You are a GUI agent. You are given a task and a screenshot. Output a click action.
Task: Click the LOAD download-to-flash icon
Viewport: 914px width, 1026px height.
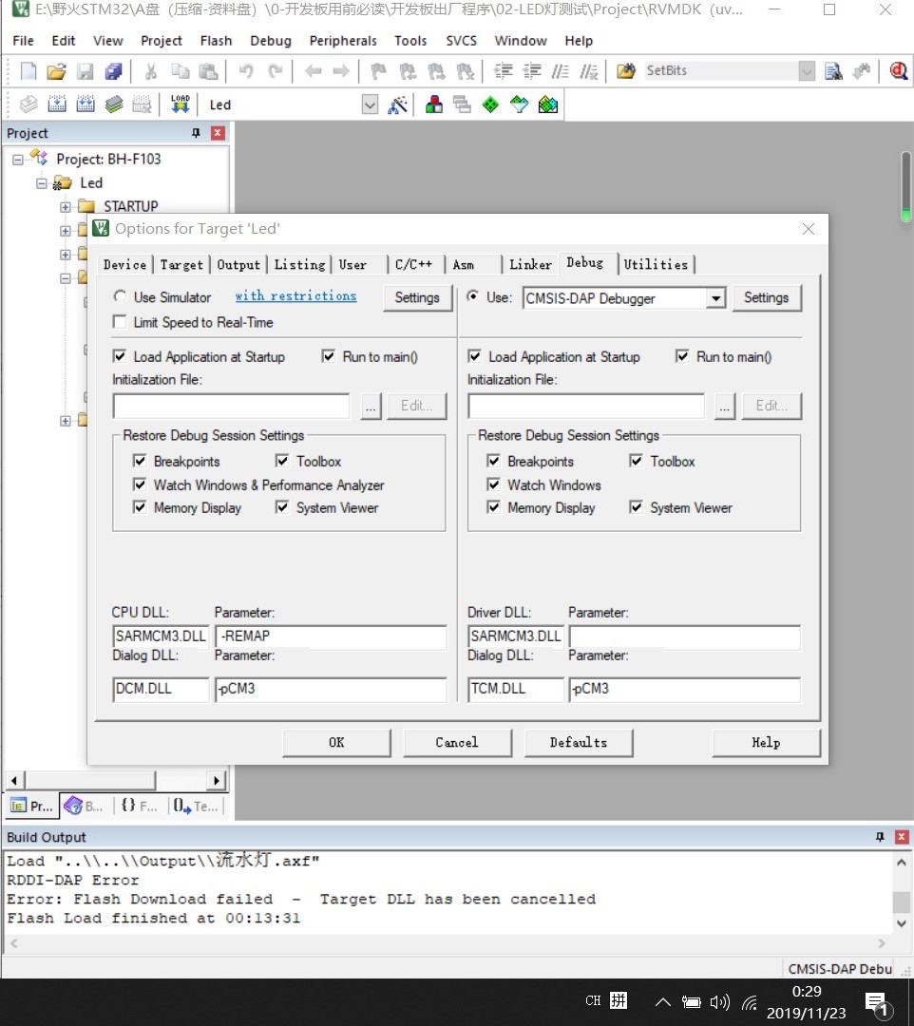(x=180, y=104)
